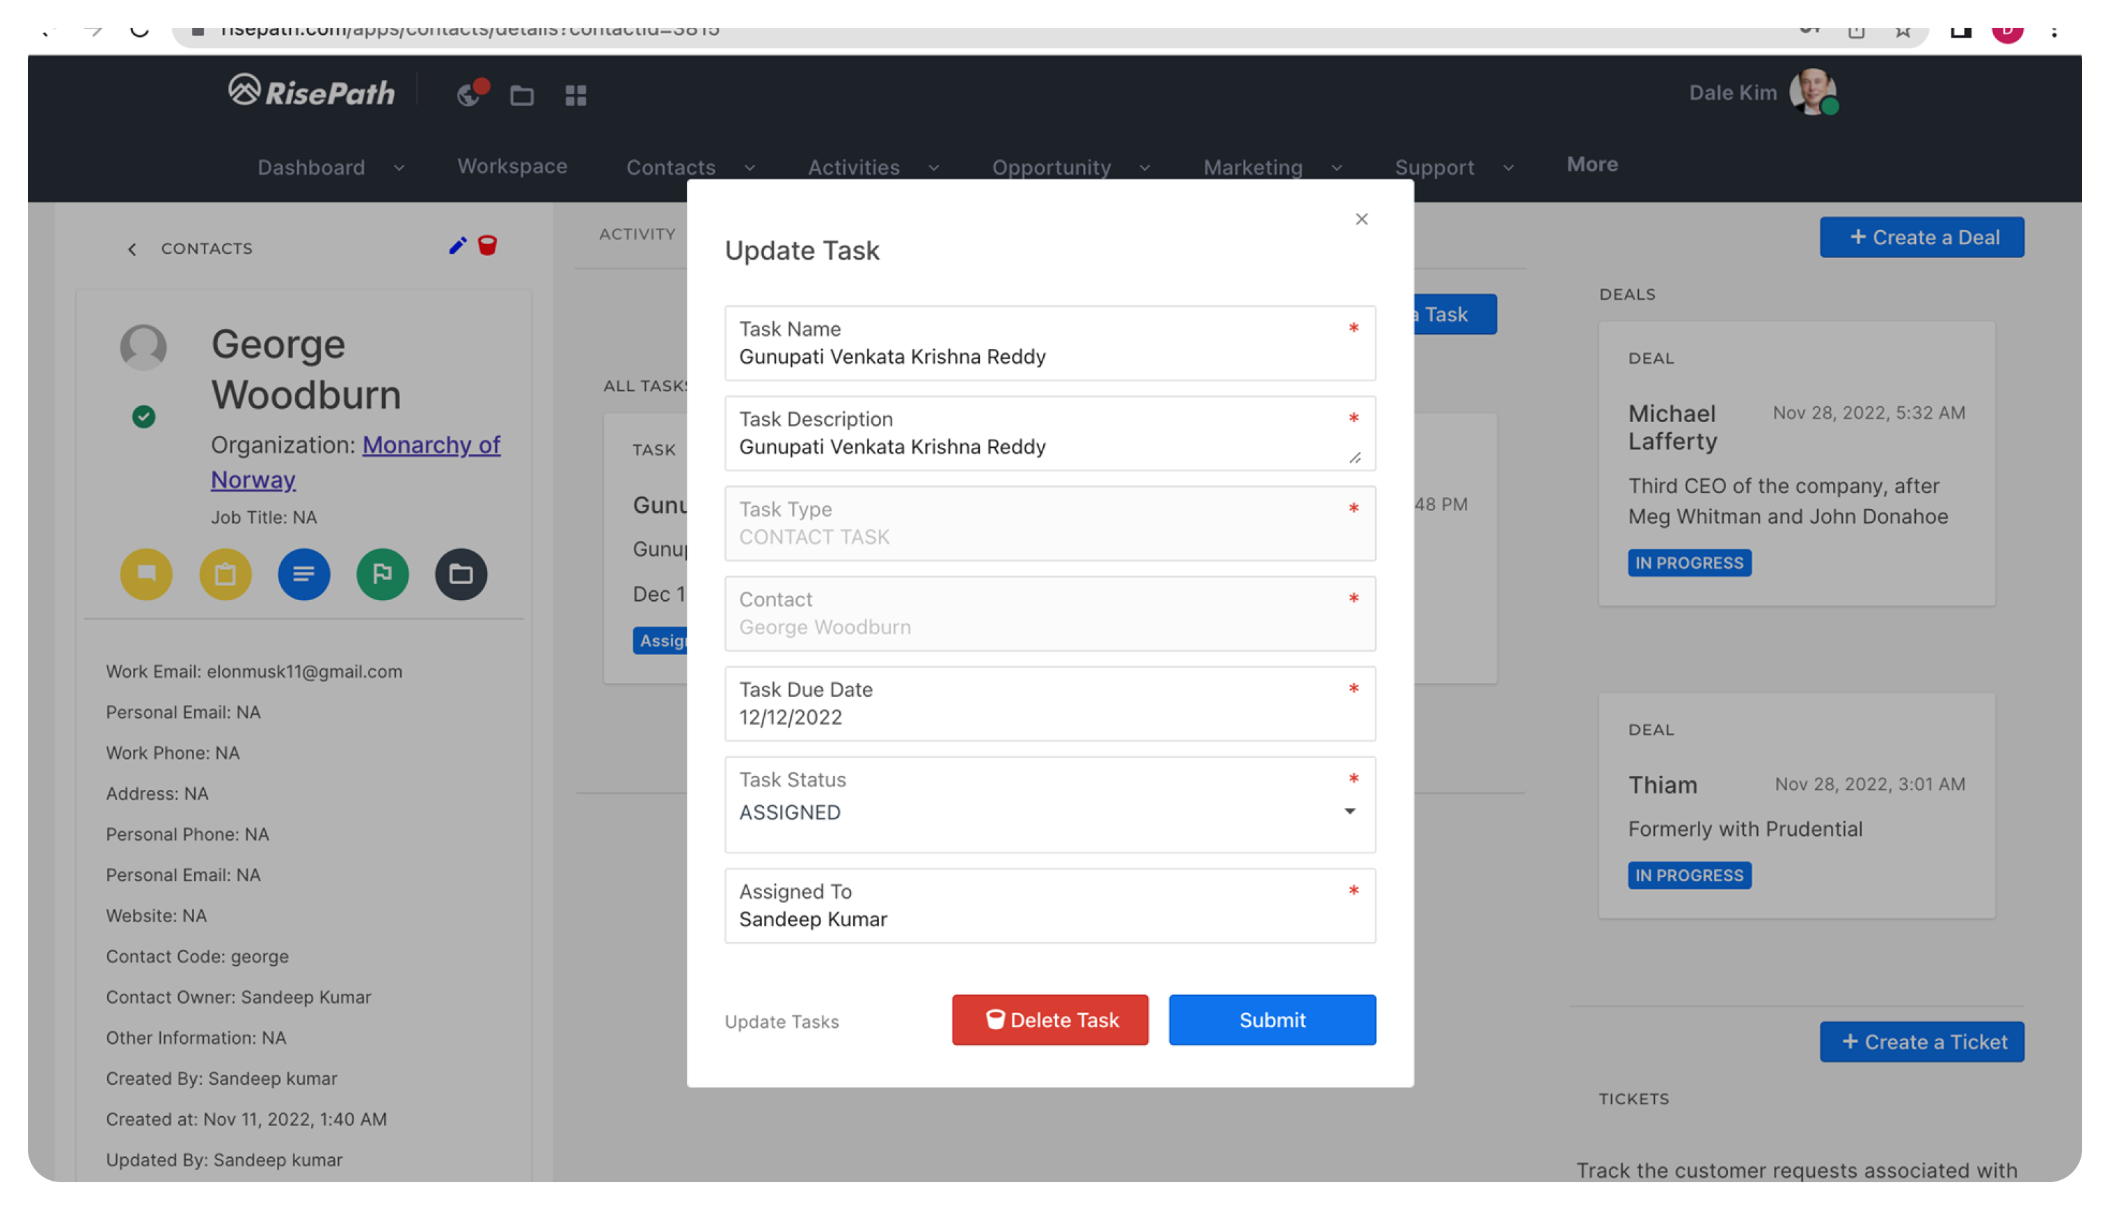
Task: Click the Task Due Date field
Action: (x=1050, y=704)
